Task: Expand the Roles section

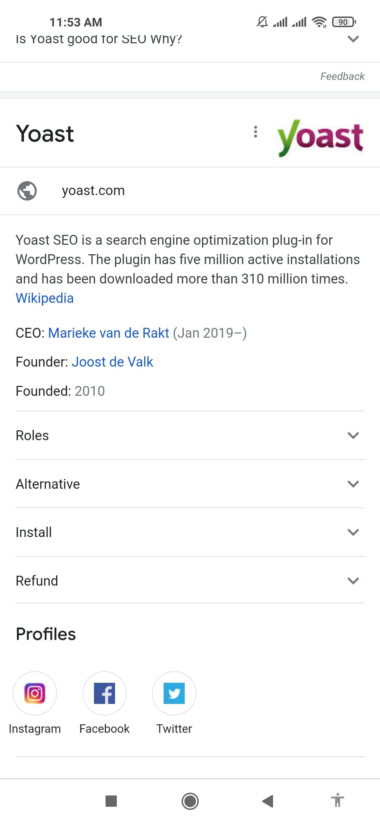Action: click(x=354, y=435)
